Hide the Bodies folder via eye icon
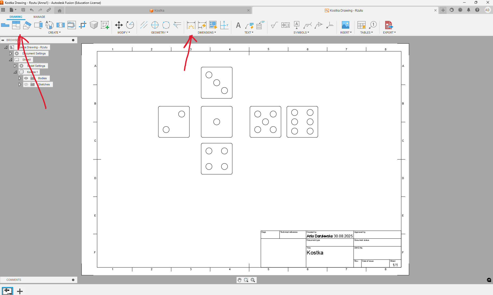The width and height of the screenshot is (493, 295). 26,78
